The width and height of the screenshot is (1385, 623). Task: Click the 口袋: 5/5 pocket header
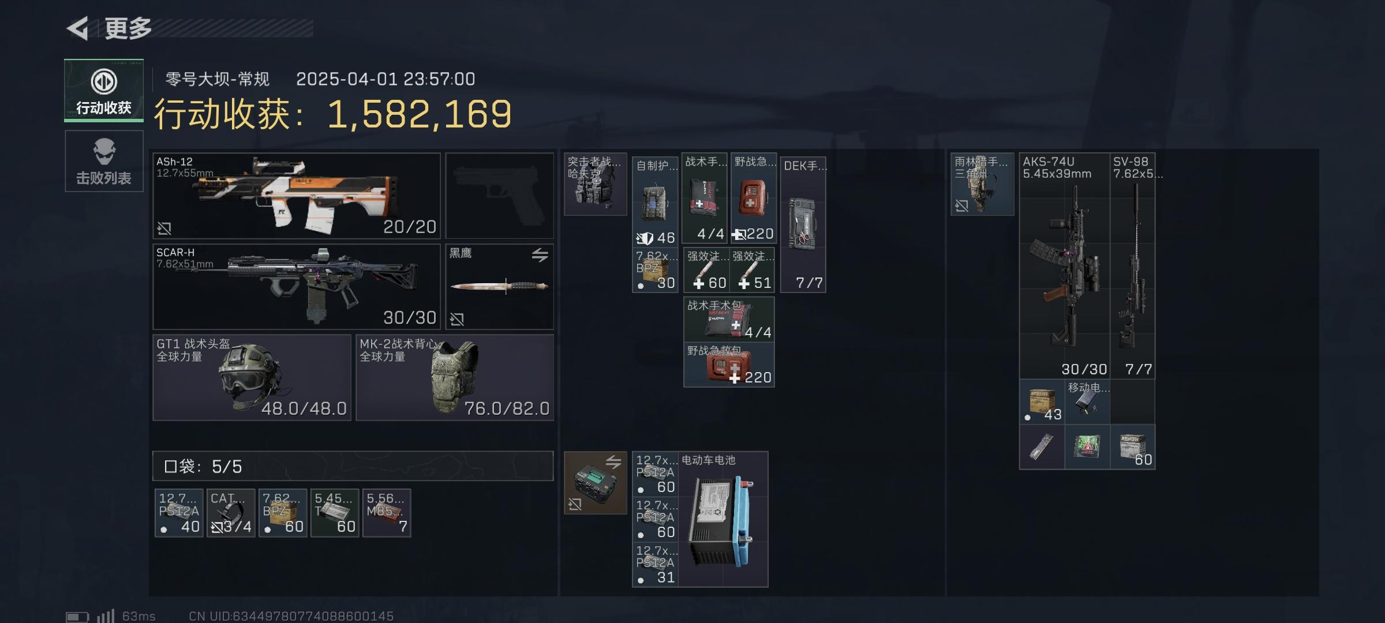(353, 466)
